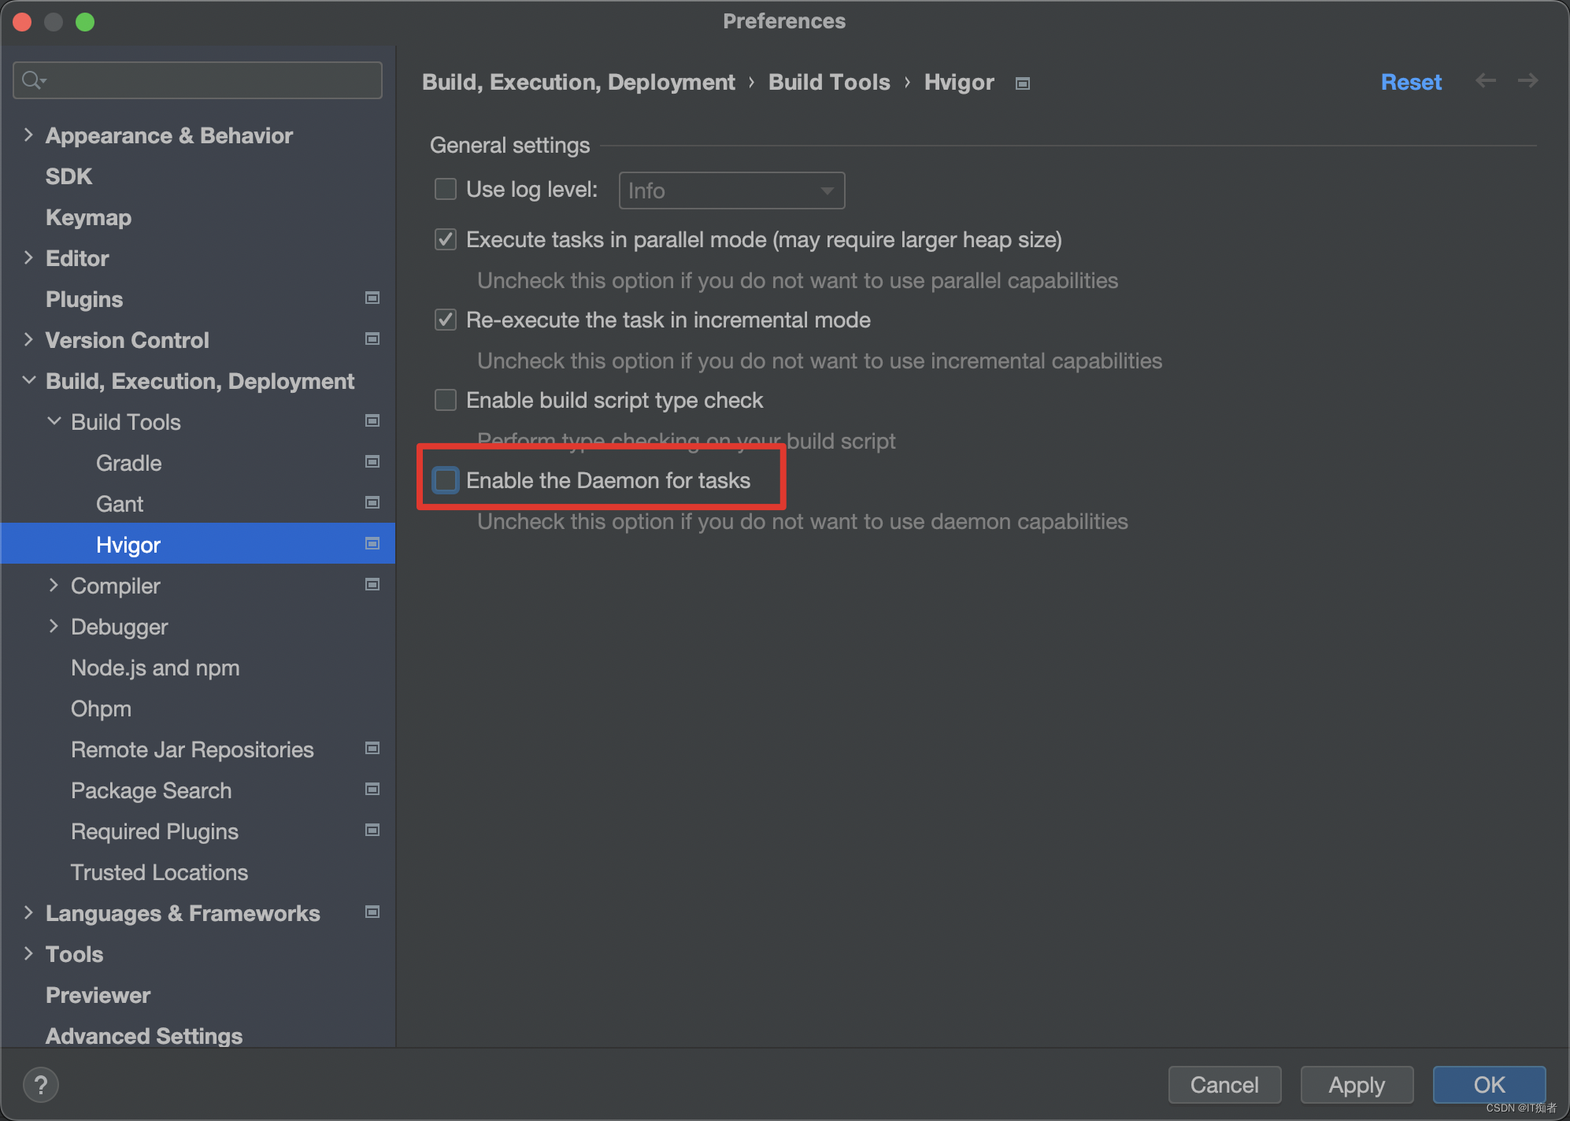Screen dimensions: 1570x1121
Task: Click the project-level icon beside Plugins
Action: tap(372, 298)
